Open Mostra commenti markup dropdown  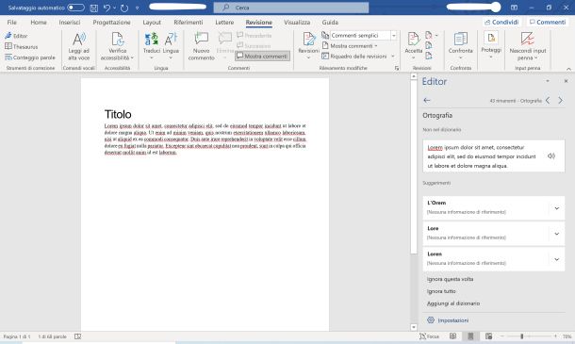[x=351, y=46]
